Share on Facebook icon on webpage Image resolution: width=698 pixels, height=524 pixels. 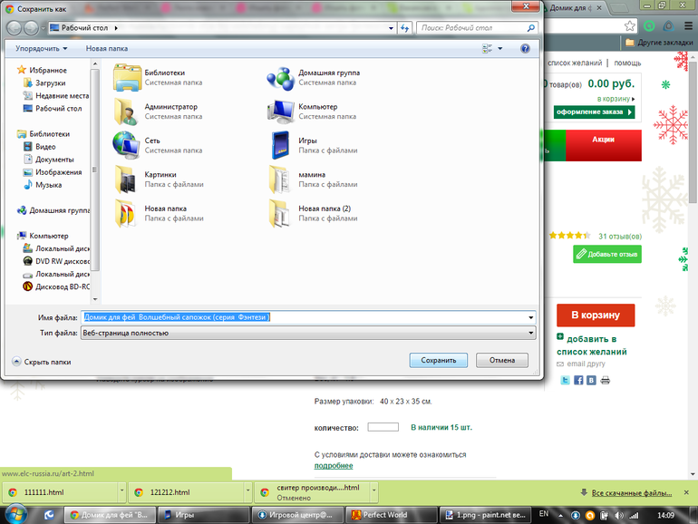click(578, 380)
